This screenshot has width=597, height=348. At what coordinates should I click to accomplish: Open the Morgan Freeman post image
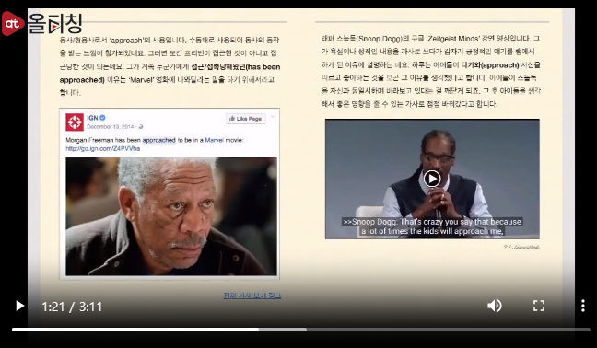coord(171,216)
